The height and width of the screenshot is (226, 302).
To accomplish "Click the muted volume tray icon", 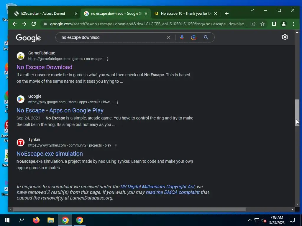I will (264, 220).
